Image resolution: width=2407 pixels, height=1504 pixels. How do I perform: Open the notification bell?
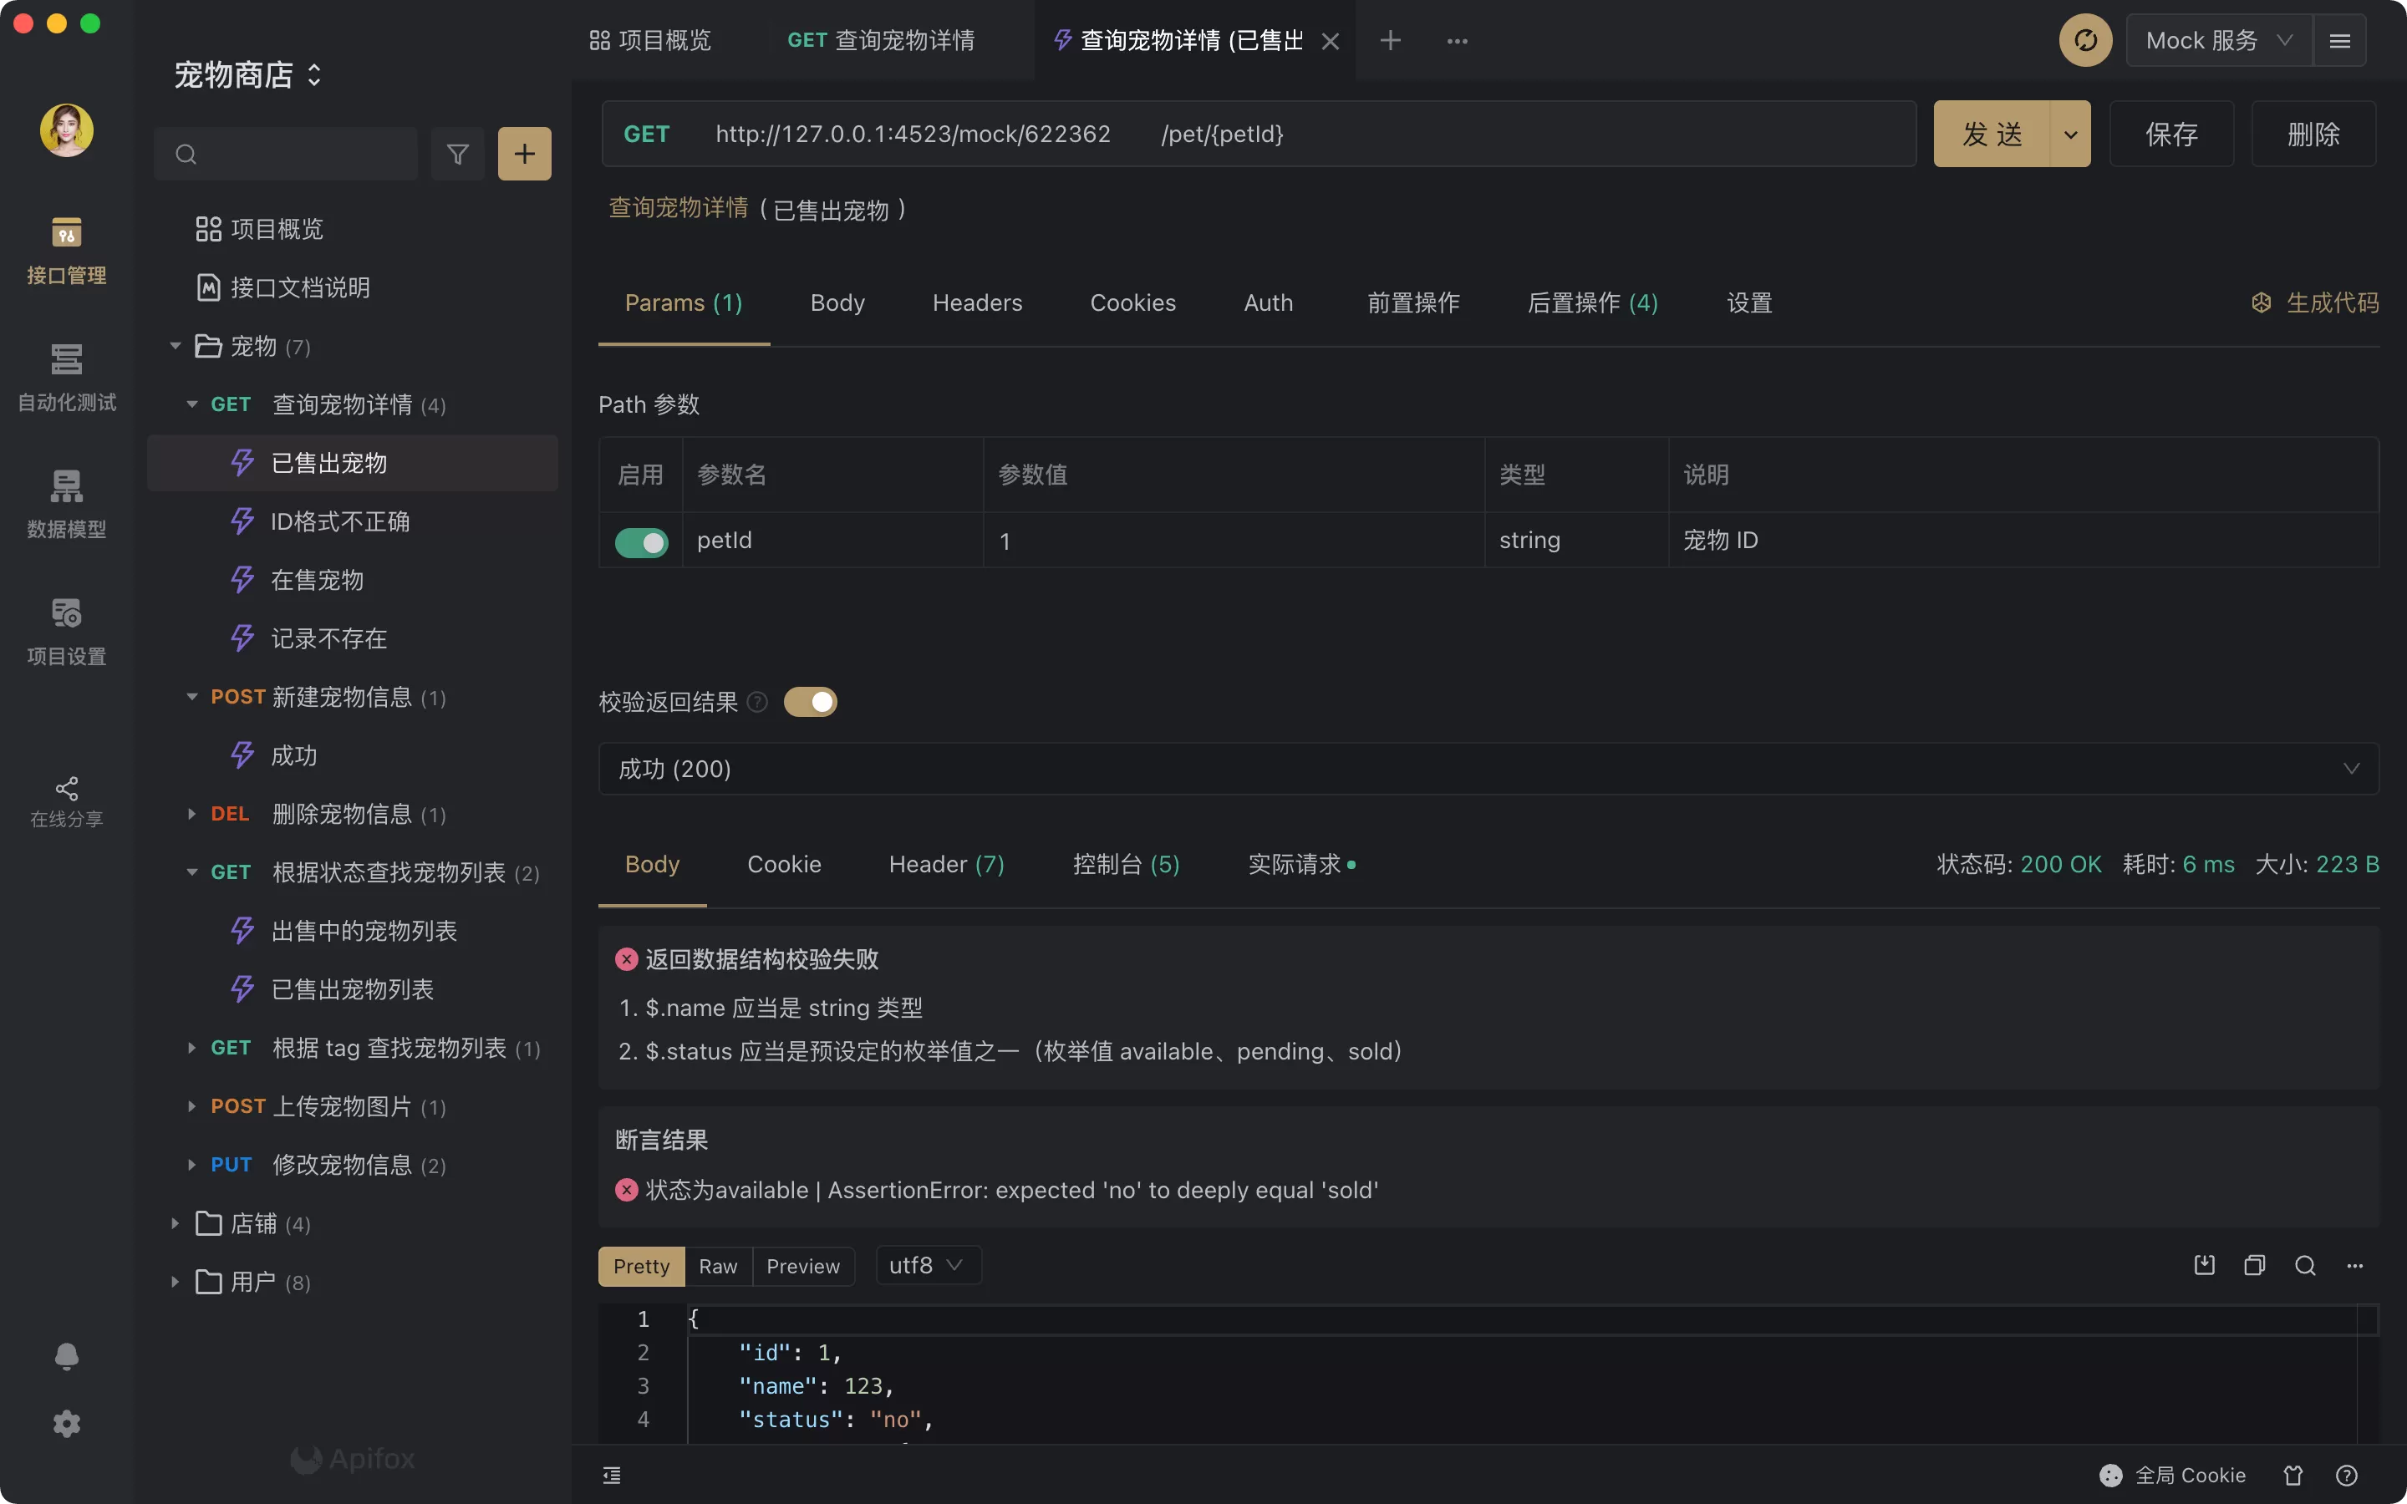pyautogui.click(x=66, y=1354)
